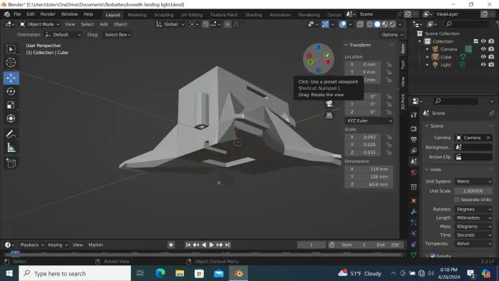
Task: Click the Options button in viewport header
Action: coord(392,35)
